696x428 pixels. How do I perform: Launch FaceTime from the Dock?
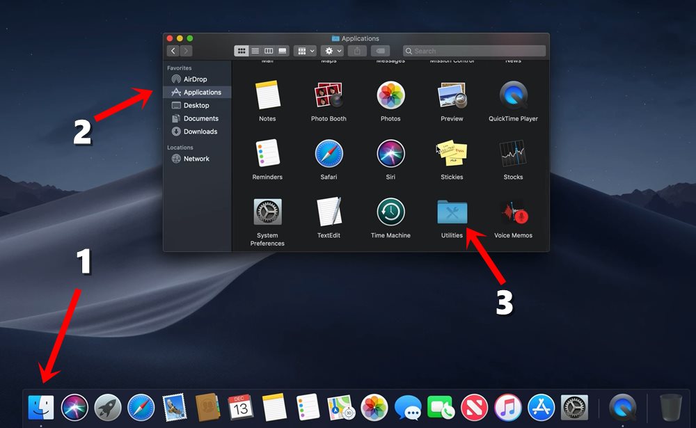(x=441, y=407)
